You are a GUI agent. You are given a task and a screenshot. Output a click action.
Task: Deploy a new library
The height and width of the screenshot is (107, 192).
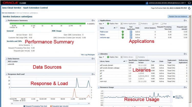tap(113, 57)
